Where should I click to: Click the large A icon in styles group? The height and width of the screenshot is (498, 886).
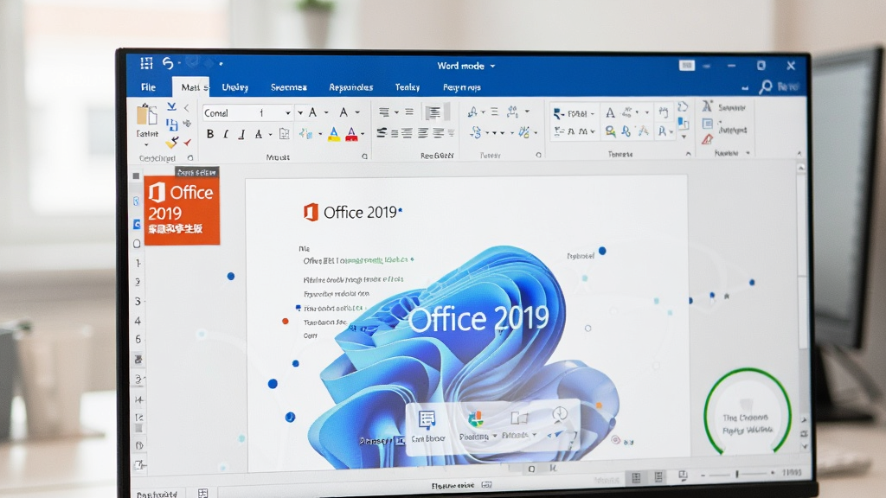(610, 113)
